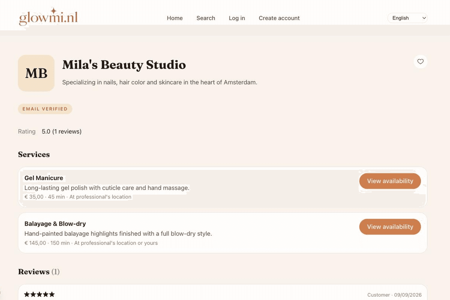Go to Home in the navigation
The height and width of the screenshot is (300, 450).
pyautogui.click(x=175, y=18)
